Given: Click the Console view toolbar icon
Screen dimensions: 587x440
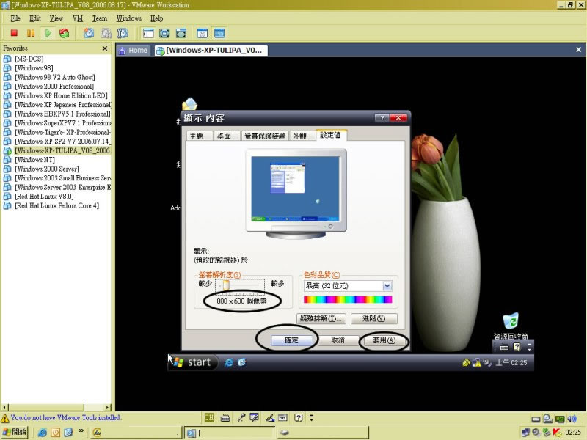Looking at the screenshot, I should click(219, 33).
